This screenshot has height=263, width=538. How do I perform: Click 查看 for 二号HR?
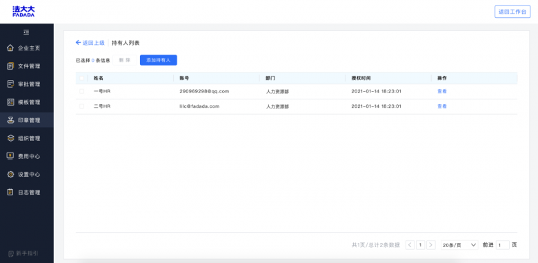pos(442,106)
